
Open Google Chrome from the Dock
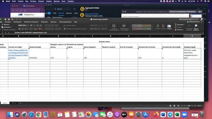tap(38, 115)
